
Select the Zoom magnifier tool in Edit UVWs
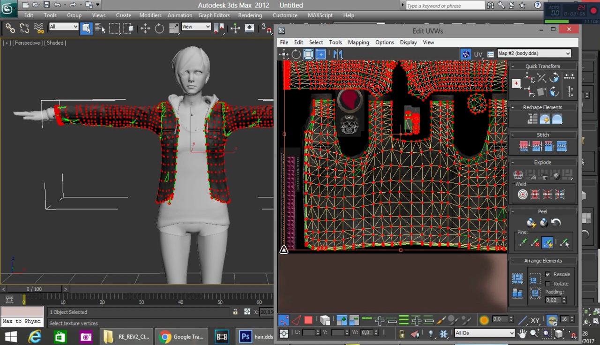(534, 333)
